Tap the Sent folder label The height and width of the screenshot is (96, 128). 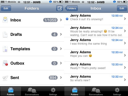[15, 78]
